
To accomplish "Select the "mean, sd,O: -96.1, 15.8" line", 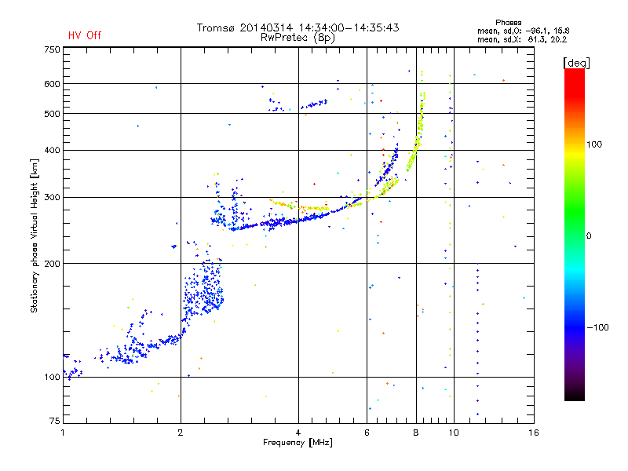I will click(523, 31).
